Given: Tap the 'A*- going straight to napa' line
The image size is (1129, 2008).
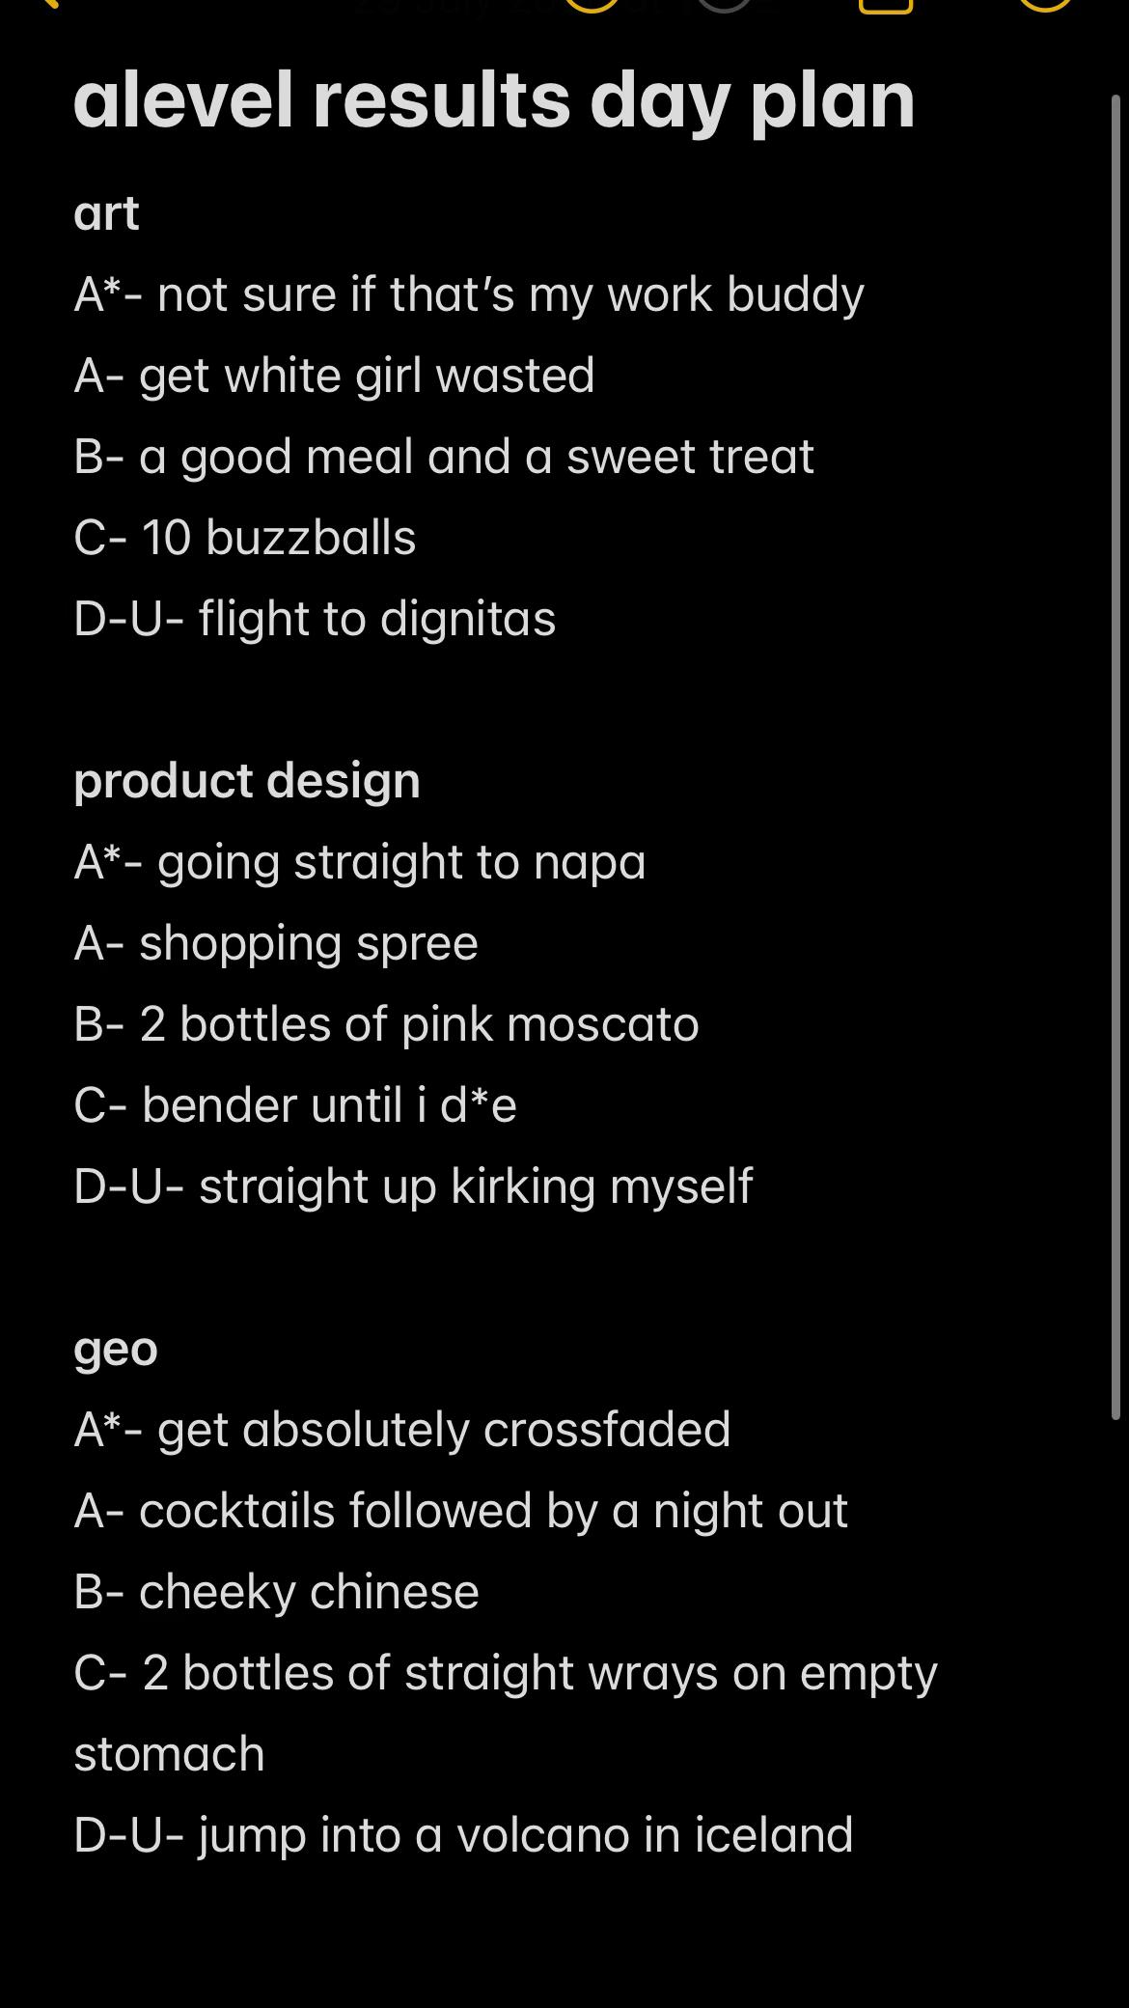Looking at the screenshot, I should [360, 862].
